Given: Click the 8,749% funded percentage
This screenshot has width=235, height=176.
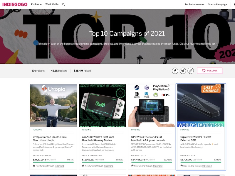Looking at the screenshot, I should pos(218,160).
